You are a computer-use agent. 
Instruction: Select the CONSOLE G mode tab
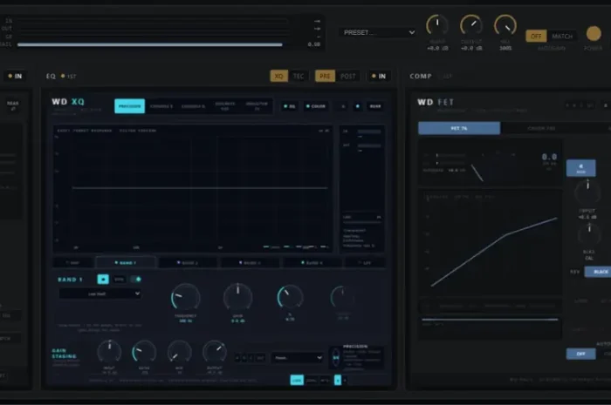pyautogui.click(x=193, y=106)
